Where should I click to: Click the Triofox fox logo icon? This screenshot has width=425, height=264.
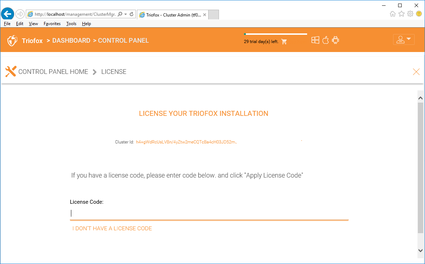click(12, 41)
